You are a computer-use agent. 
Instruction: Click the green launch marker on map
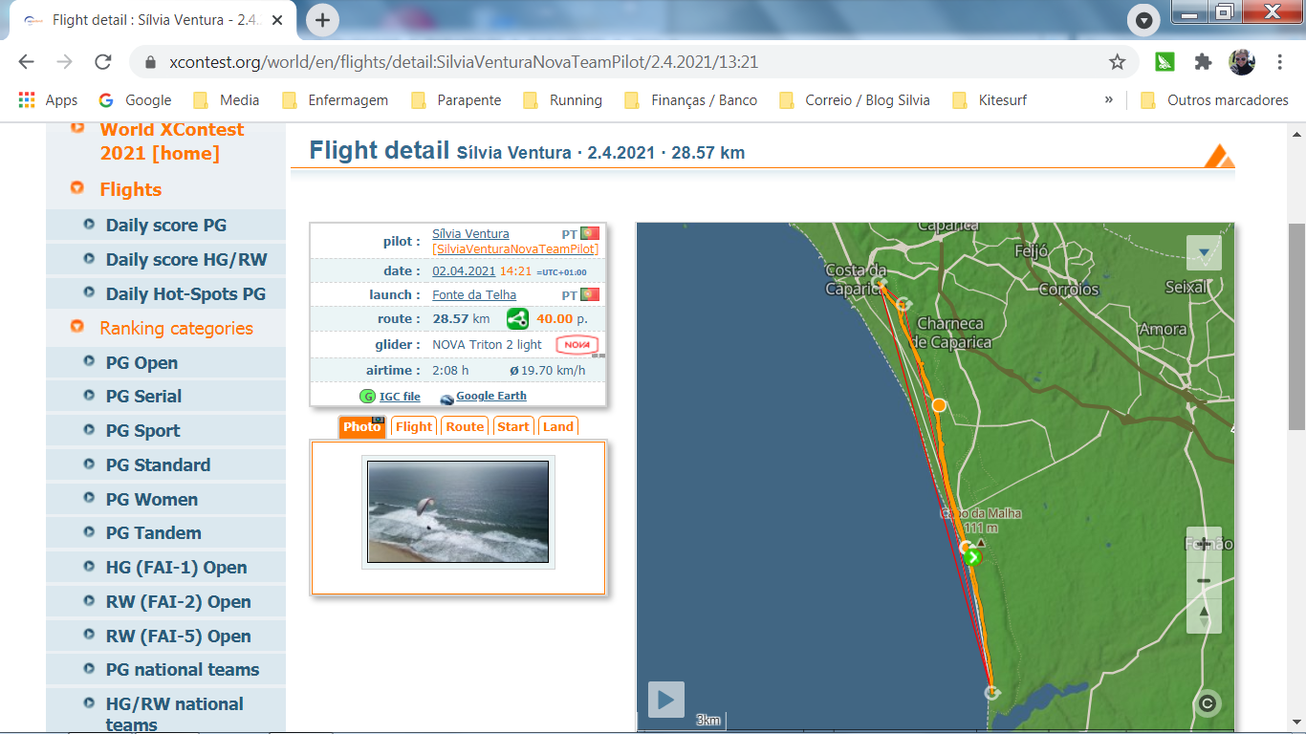coord(973,557)
